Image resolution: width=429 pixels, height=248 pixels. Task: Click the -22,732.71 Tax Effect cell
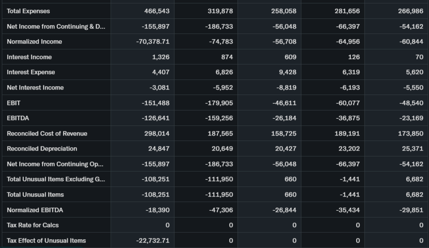[152, 240]
